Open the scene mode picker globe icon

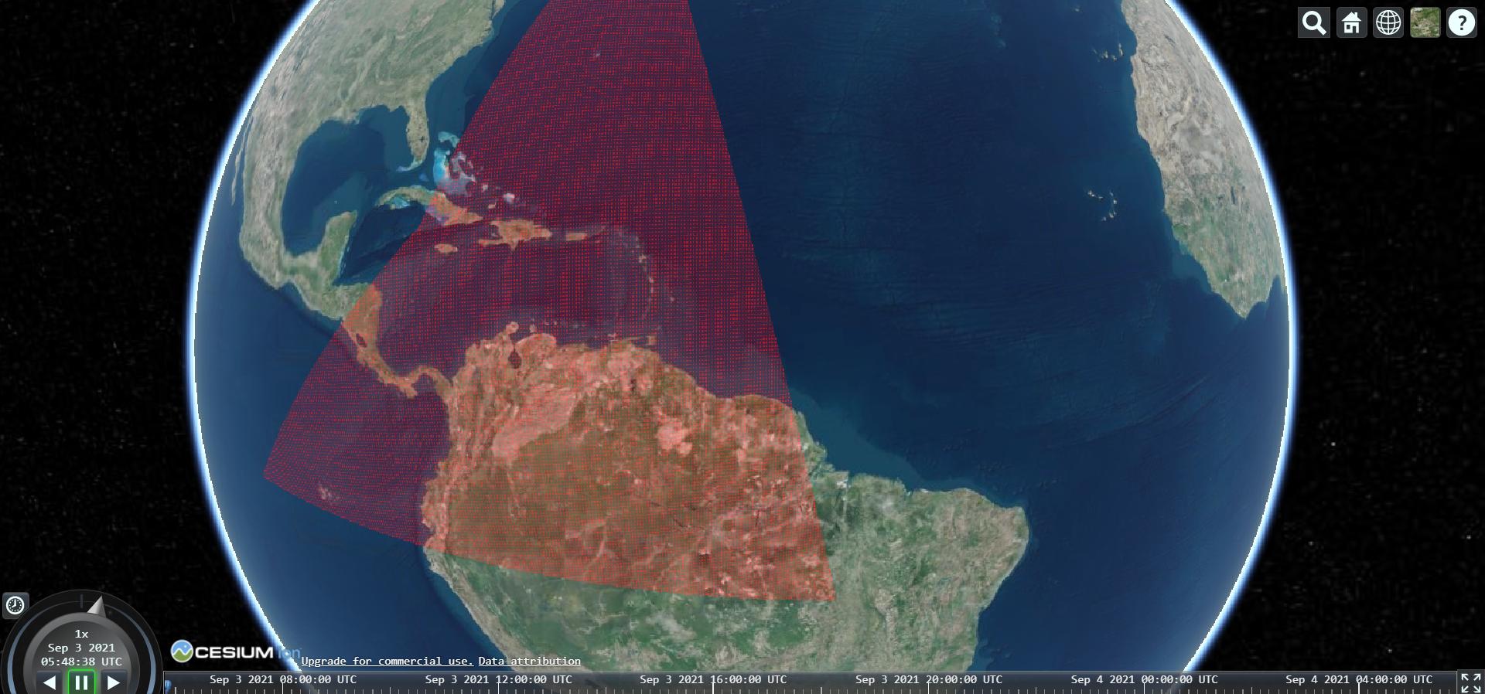[1388, 23]
